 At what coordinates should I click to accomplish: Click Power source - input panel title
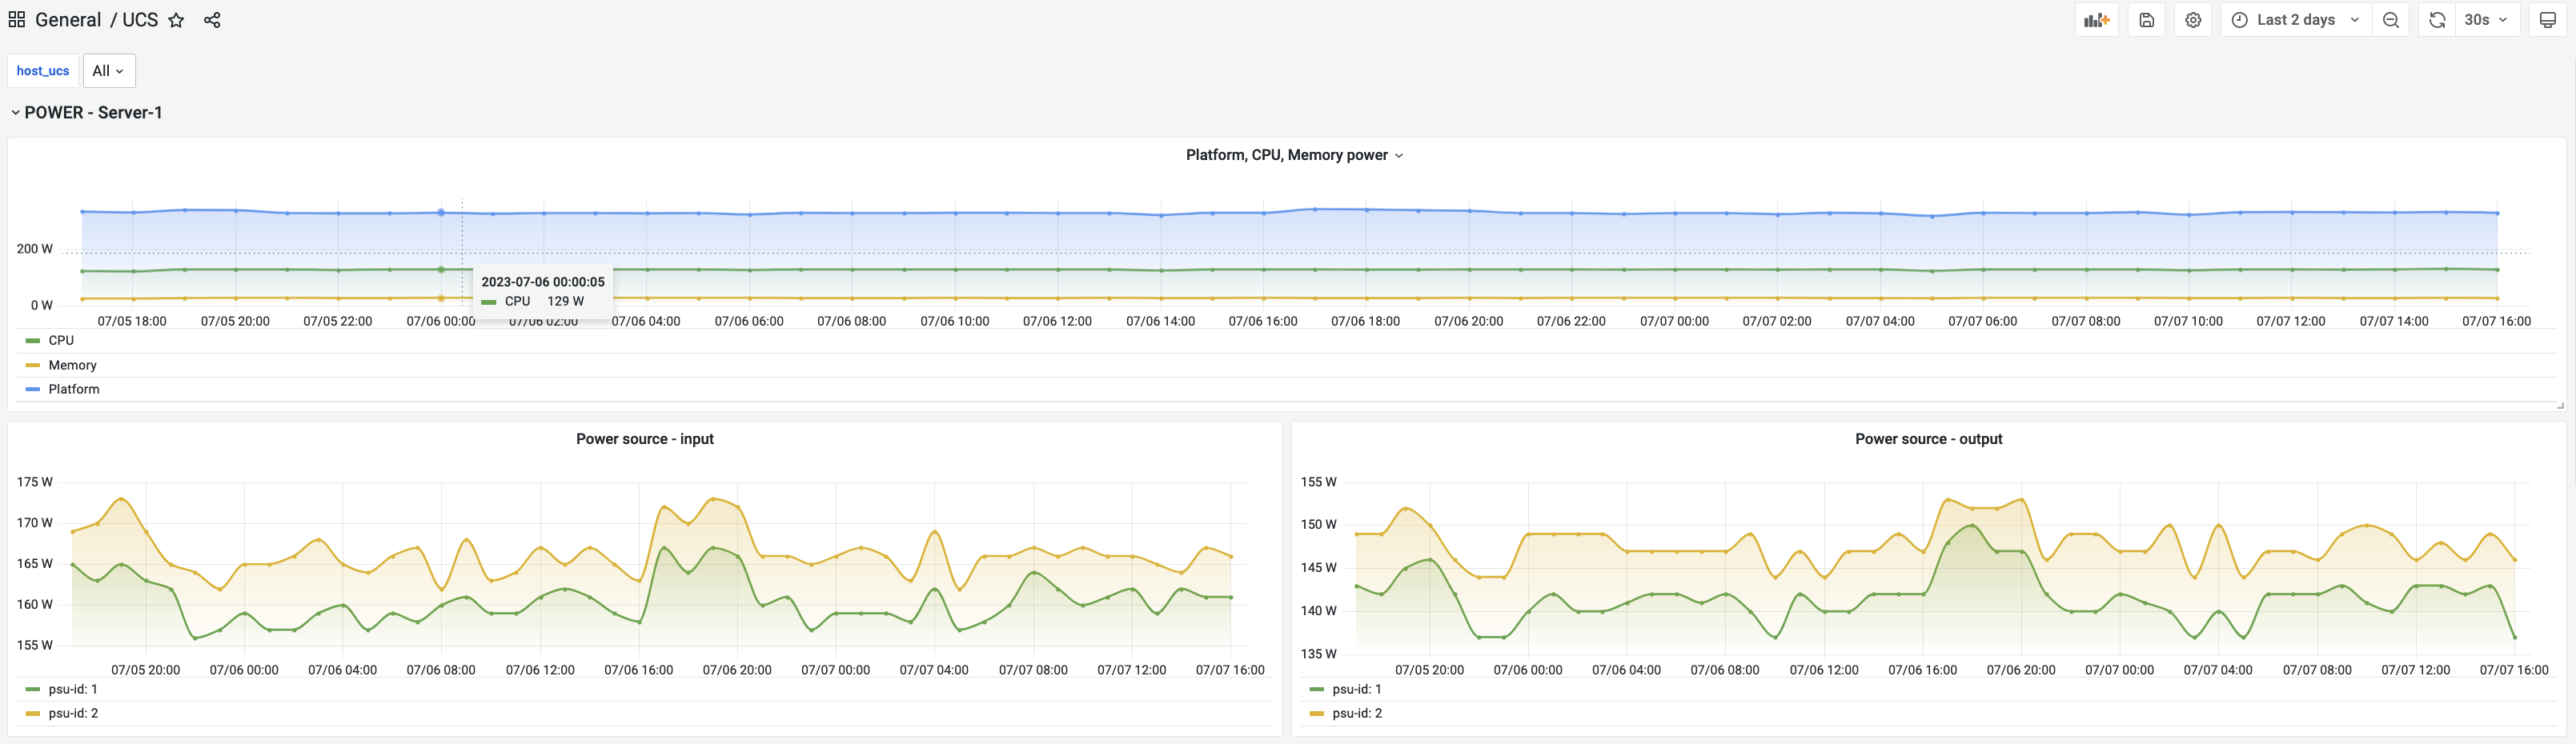pyautogui.click(x=644, y=439)
